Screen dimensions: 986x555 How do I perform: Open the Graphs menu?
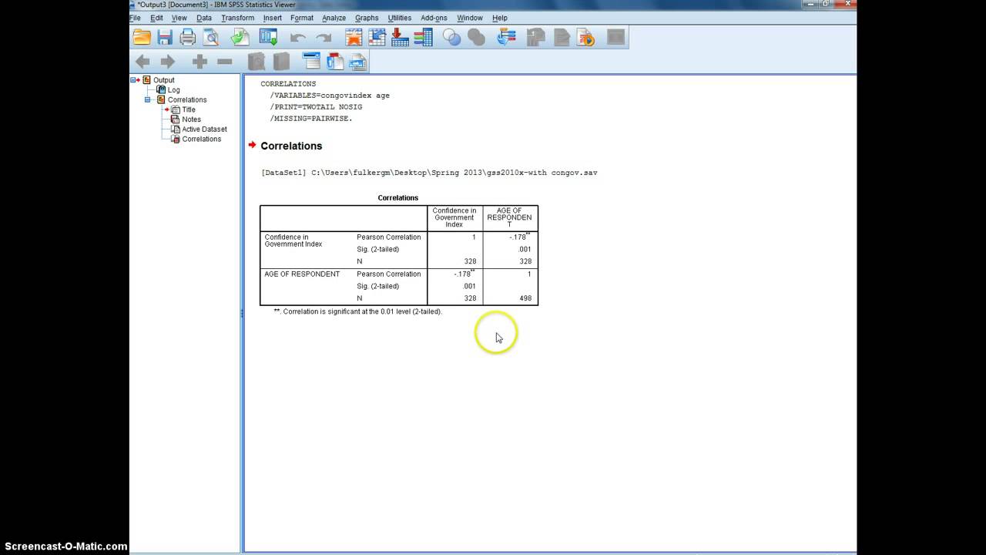coord(367,18)
